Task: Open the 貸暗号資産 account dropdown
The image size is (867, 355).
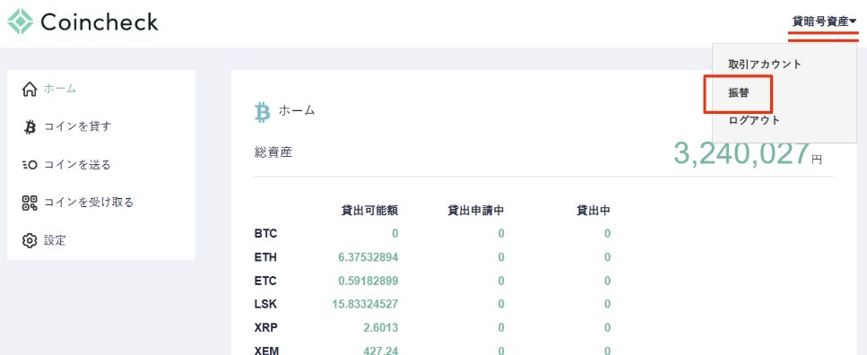Action: point(824,22)
